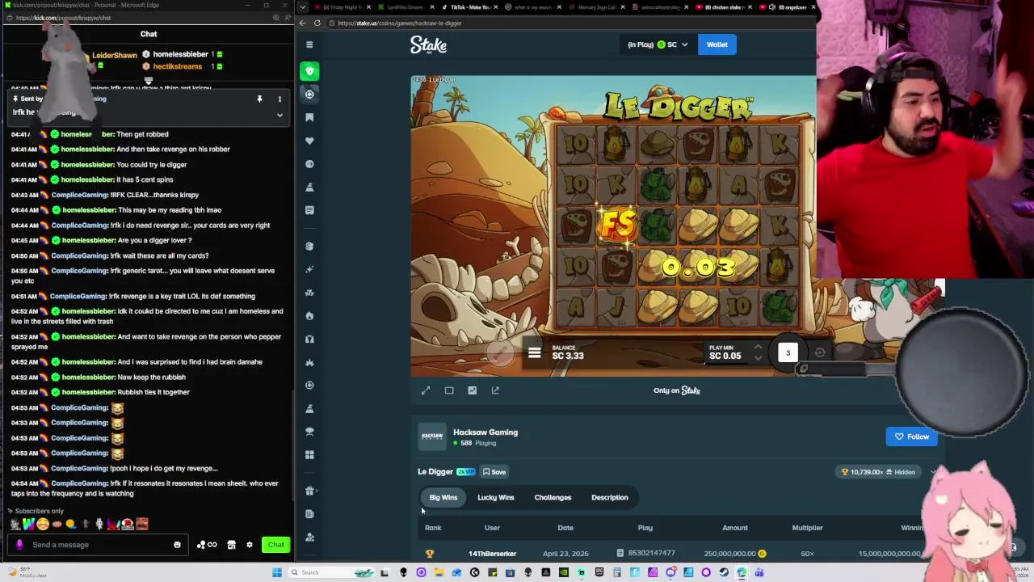This screenshot has height=582, width=1034.
Task: Select the Description tab
Action: pyautogui.click(x=609, y=497)
